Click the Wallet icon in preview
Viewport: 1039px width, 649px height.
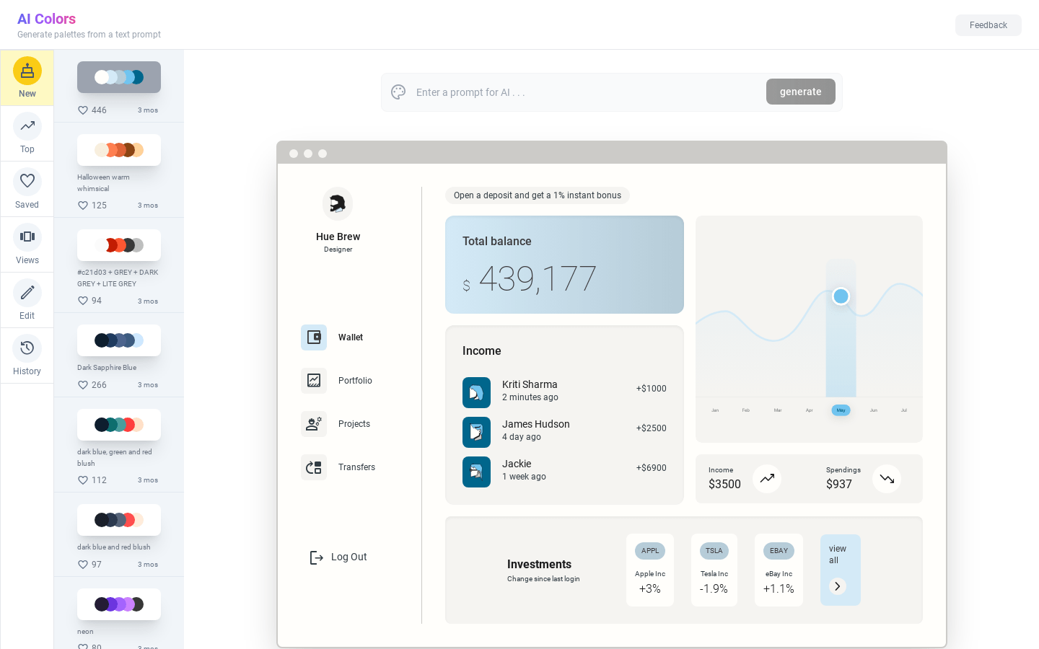314,337
